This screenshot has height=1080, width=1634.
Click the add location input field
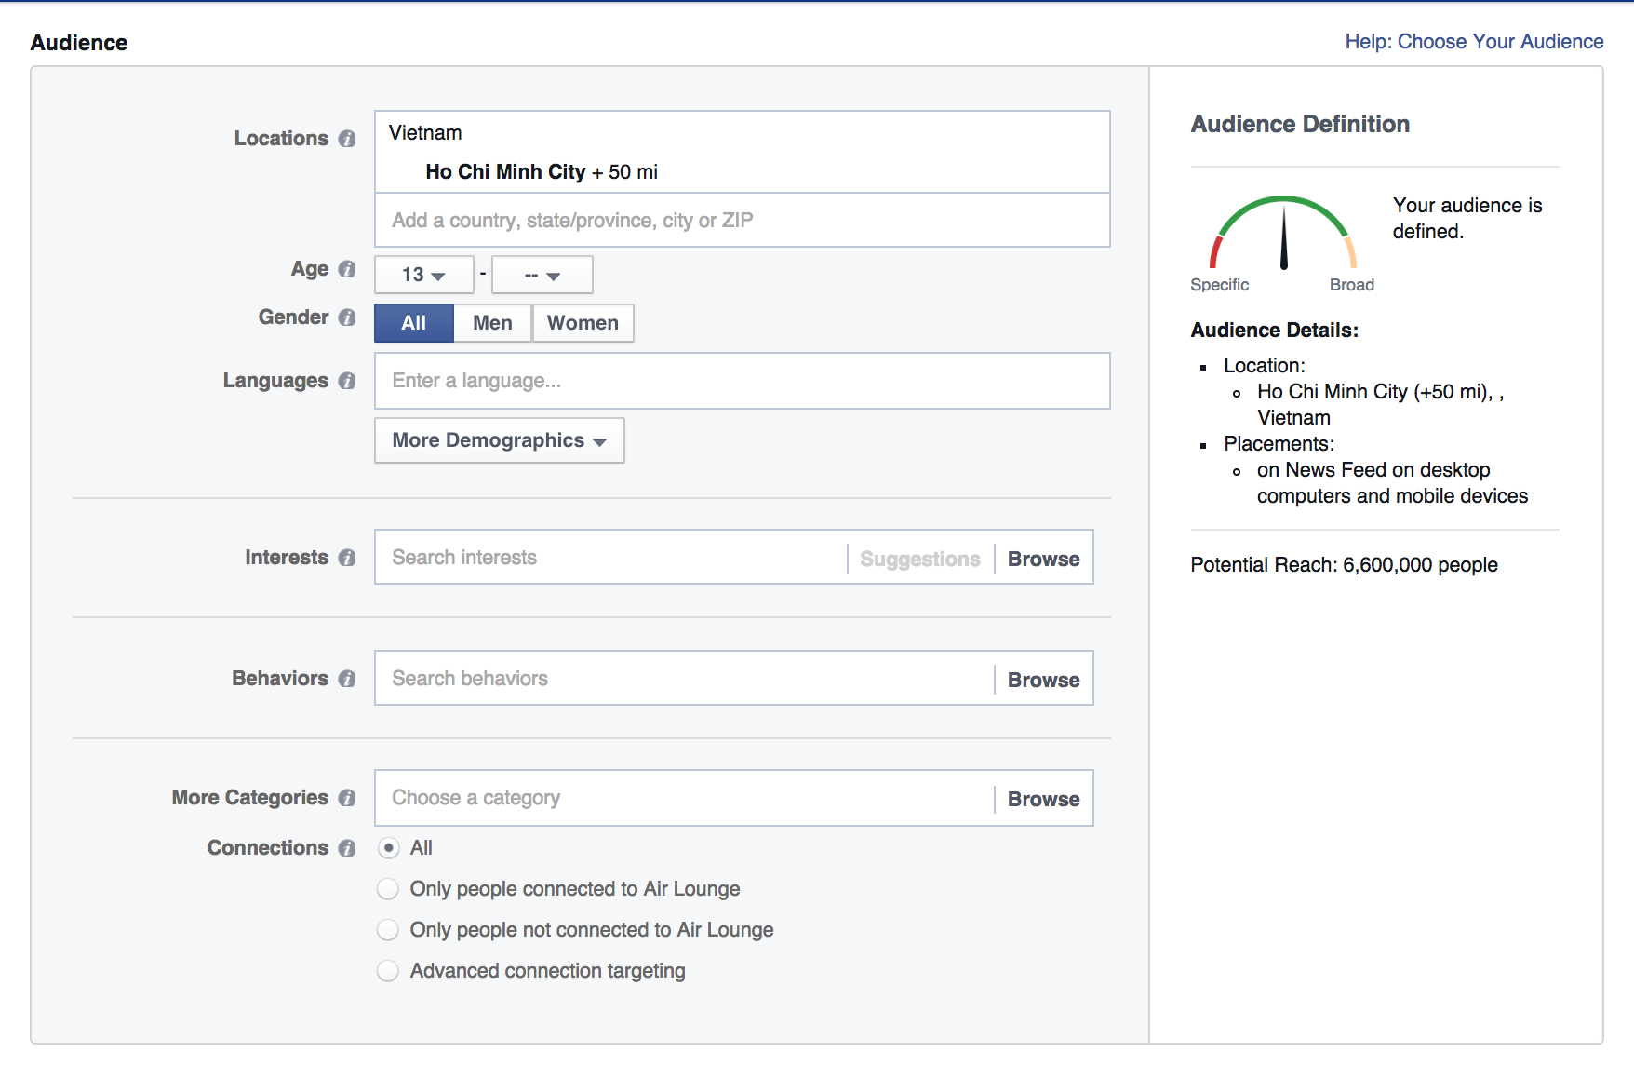tap(743, 221)
